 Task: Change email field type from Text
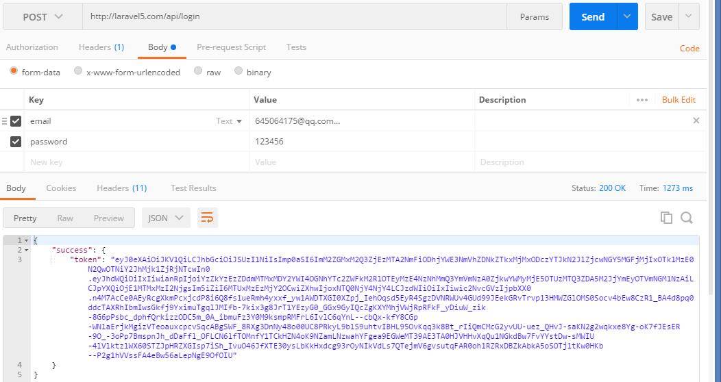(x=229, y=121)
